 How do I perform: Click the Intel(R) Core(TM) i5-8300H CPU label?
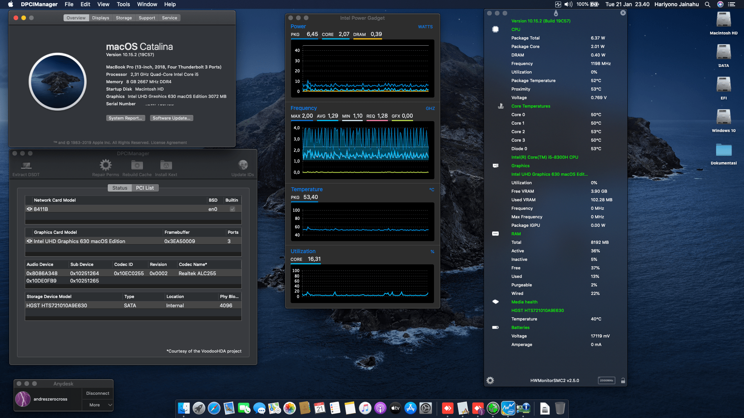click(x=544, y=157)
